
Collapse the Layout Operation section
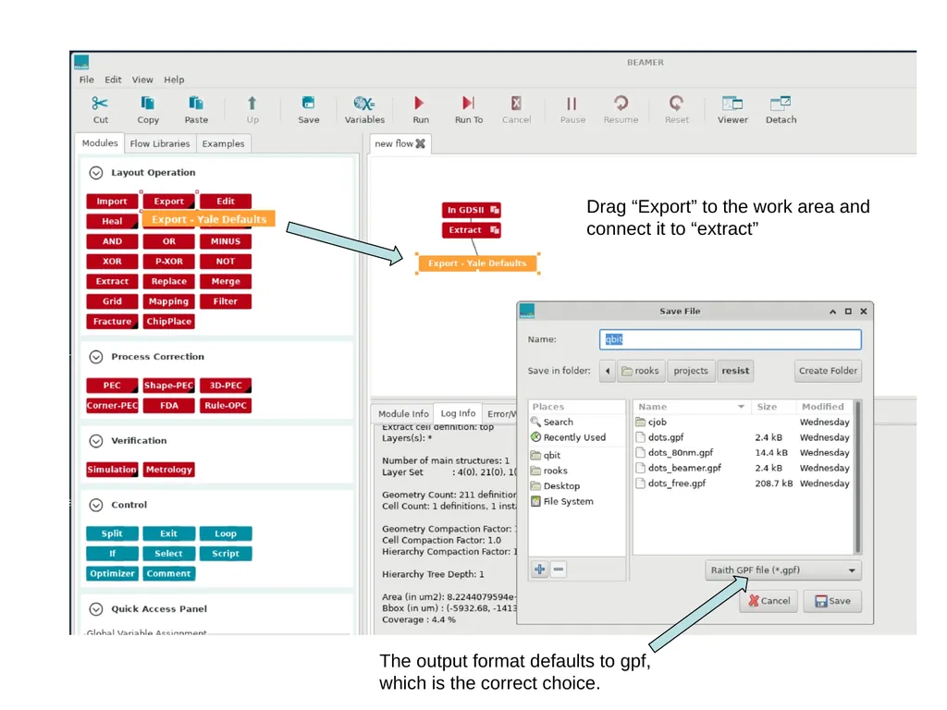pos(96,173)
